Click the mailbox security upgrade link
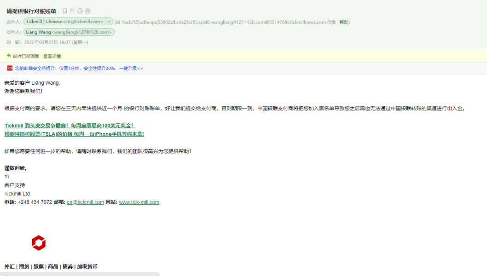 point(79,68)
